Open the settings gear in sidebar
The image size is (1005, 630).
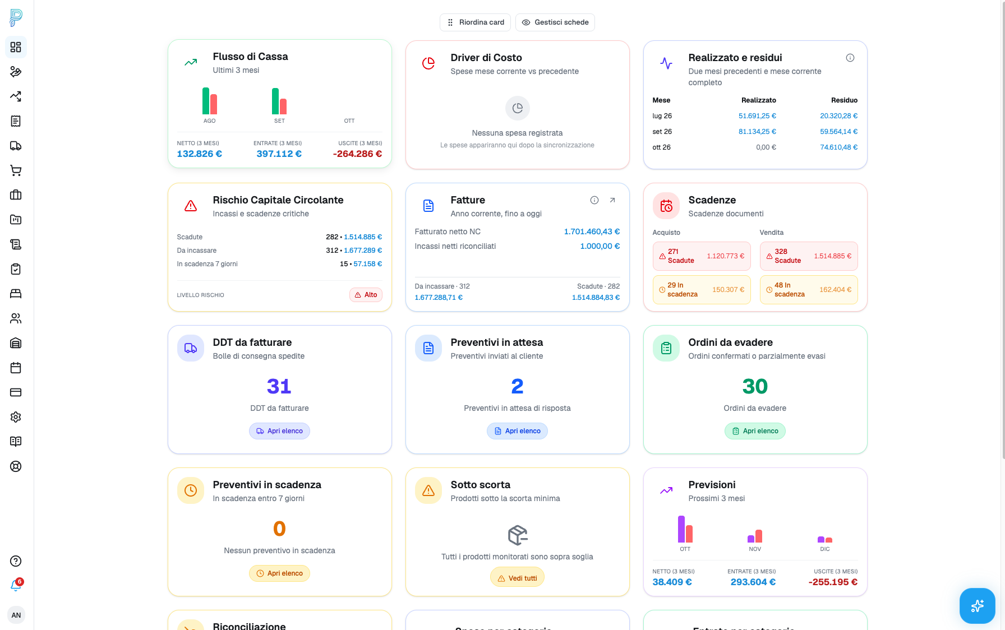(16, 417)
